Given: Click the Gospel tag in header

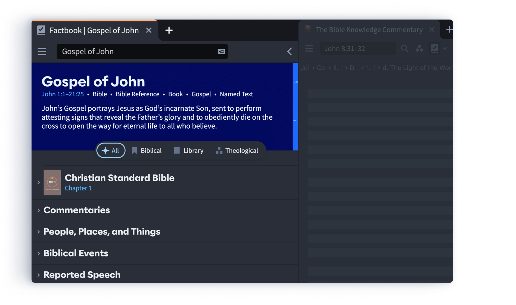Looking at the screenshot, I should click(201, 94).
